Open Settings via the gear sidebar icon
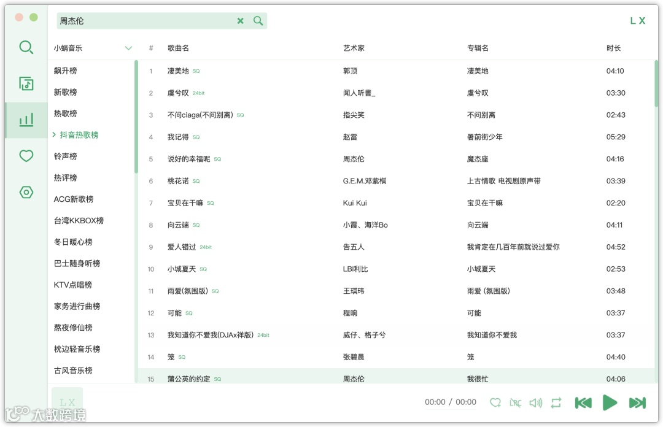This screenshot has height=427, width=663. click(26, 192)
